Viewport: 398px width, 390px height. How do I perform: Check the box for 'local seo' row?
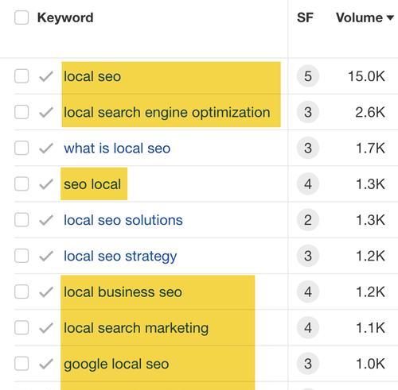pos(21,76)
